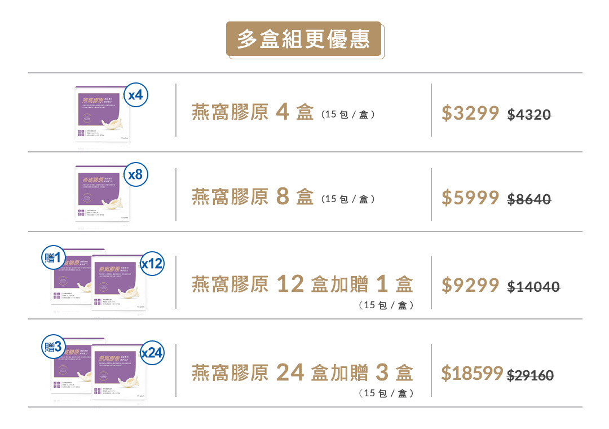609x429 pixels.
Task: Open the 24-box bundle front product image
Action: click(117, 374)
